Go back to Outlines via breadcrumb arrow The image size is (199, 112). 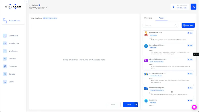tap(30, 5)
